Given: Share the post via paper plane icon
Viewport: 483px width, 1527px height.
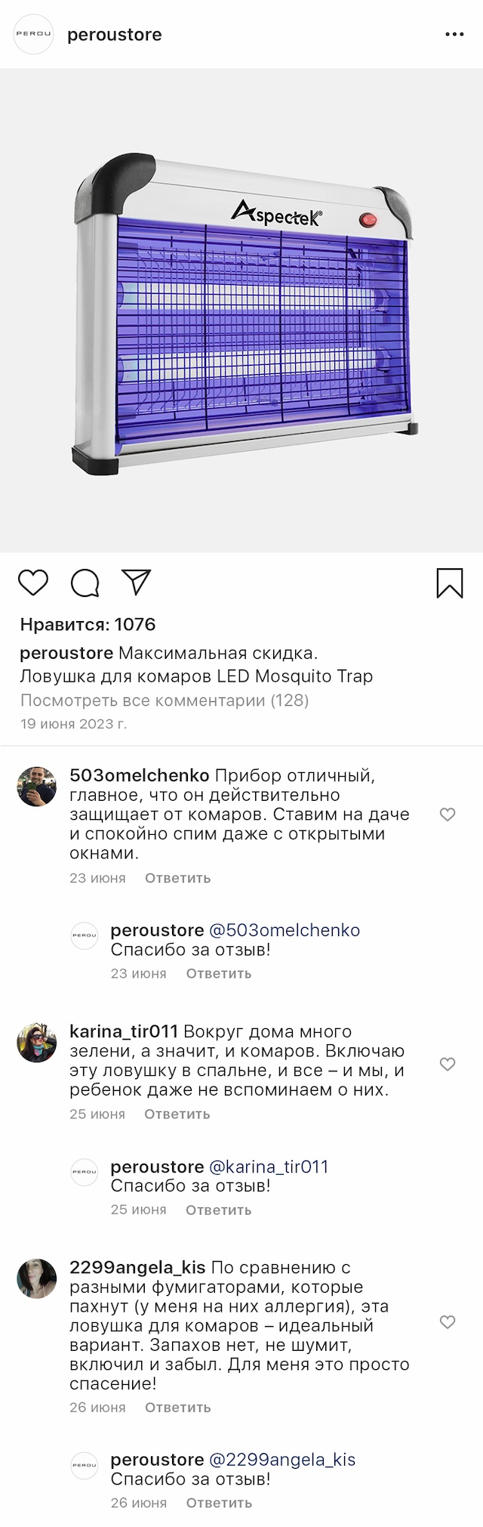Looking at the screenshot, I should click(137, 583).
